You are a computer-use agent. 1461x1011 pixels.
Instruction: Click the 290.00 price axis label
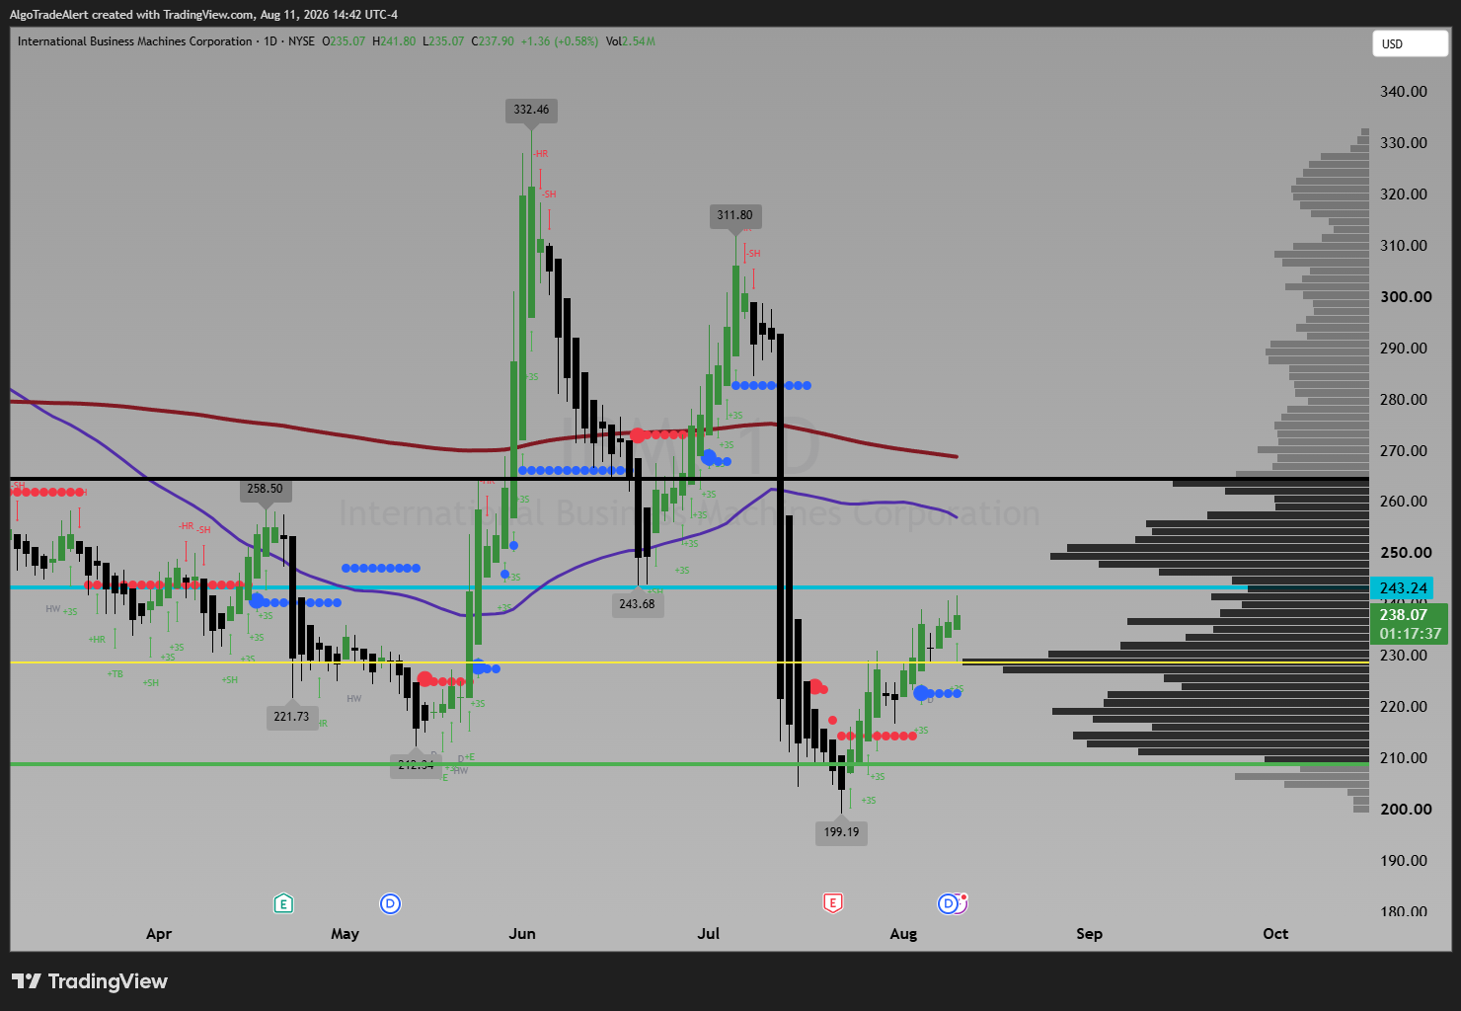coord(1404,349)
